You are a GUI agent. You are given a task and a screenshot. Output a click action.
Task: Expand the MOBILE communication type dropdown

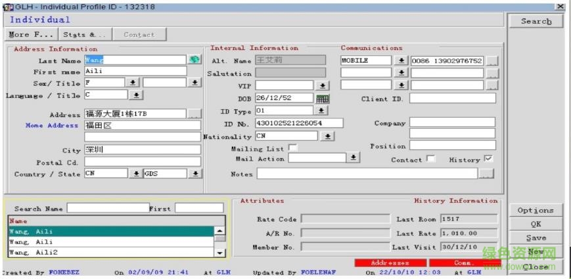click(401, 61)
